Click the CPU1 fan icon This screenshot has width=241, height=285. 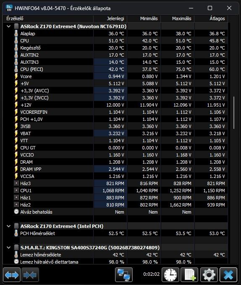pos(16,191)
